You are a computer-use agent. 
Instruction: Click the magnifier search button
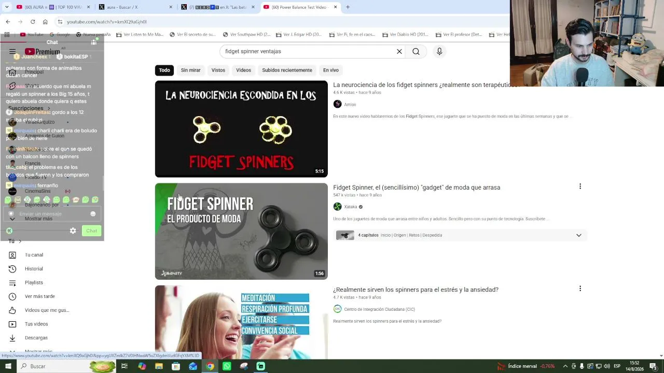click(x=416, y=51)
